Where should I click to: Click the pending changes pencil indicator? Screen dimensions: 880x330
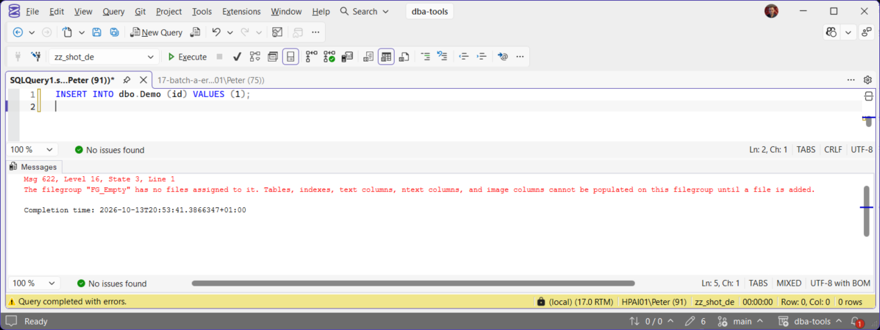695,322
